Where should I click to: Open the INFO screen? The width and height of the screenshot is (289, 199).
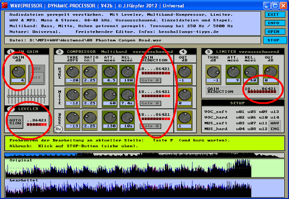tap(275, 23)
